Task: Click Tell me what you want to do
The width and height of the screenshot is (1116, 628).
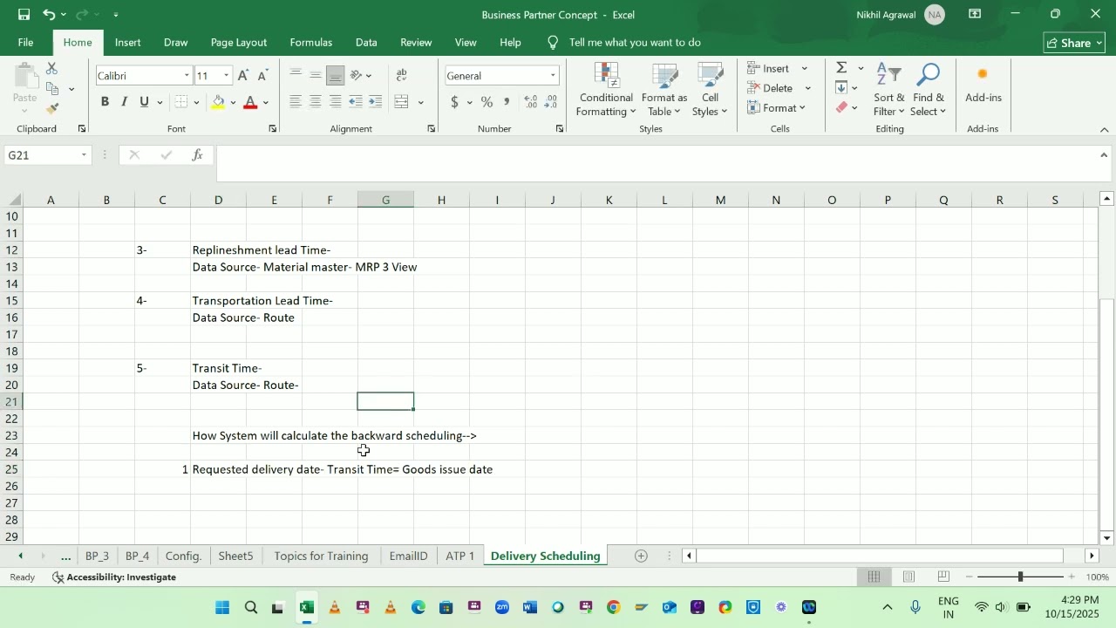Action: 635,42
